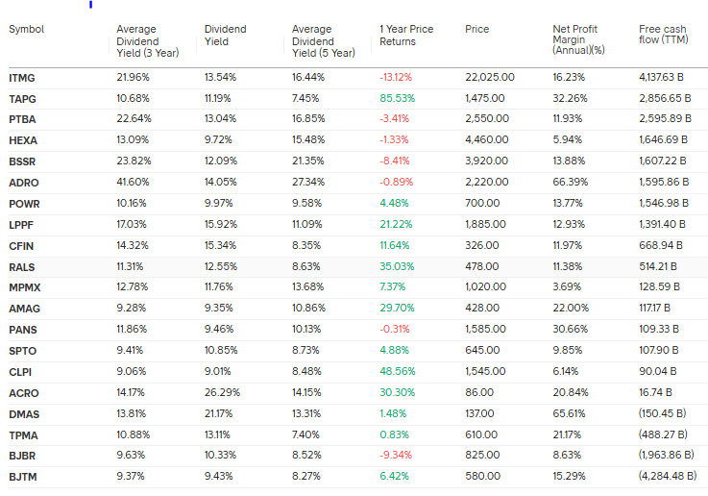Sort by the Symbol column header
708x496 pixels.
[x=26, y=30]
